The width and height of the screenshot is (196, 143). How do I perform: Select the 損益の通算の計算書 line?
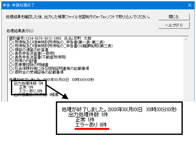pos(29,50)
